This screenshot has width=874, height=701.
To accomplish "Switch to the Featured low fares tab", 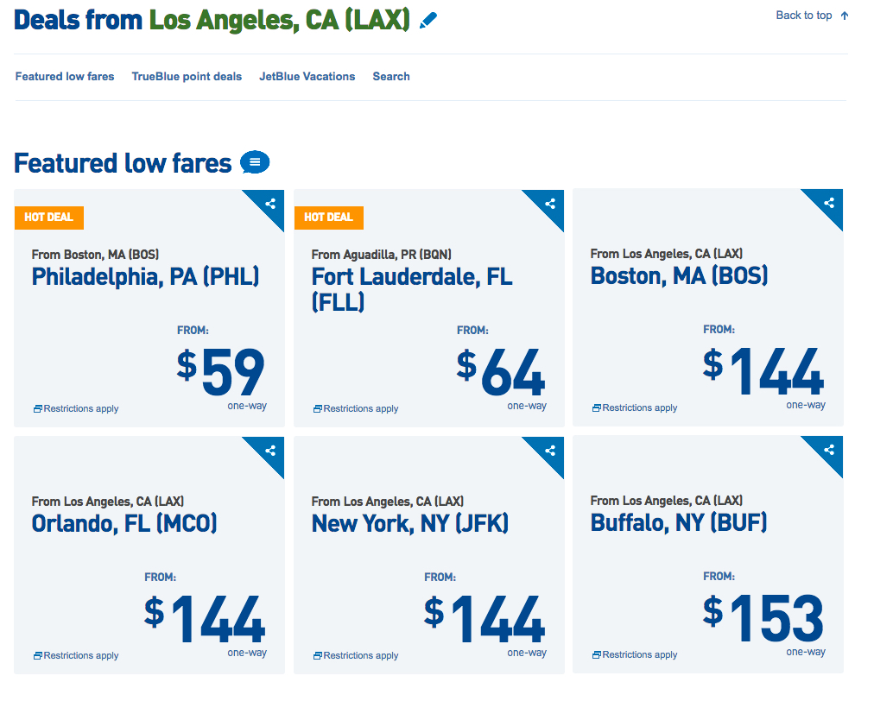I will tap(64, 76).
